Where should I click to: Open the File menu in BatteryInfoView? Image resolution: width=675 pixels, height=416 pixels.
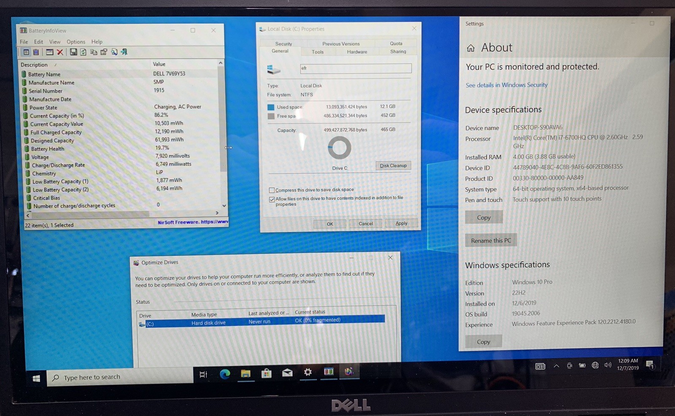[x=24, y=42]
